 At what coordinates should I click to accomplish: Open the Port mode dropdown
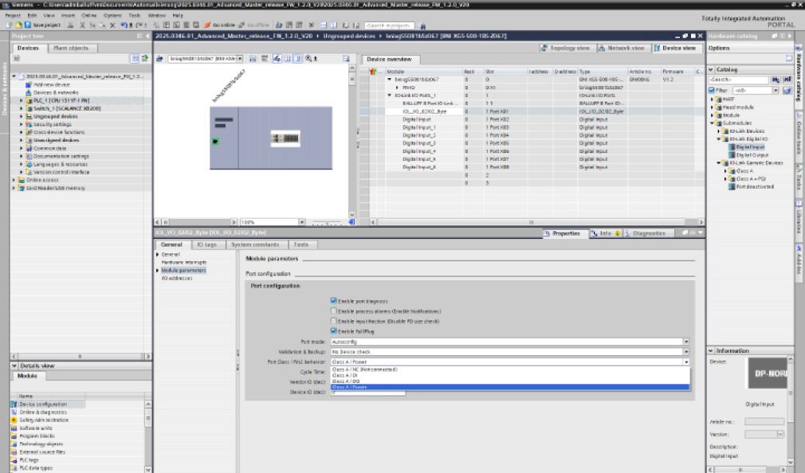[685, 342]
